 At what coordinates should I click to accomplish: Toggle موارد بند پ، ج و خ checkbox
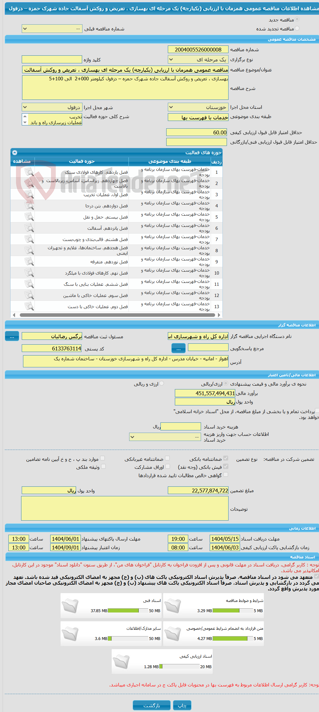pos(102,458)
